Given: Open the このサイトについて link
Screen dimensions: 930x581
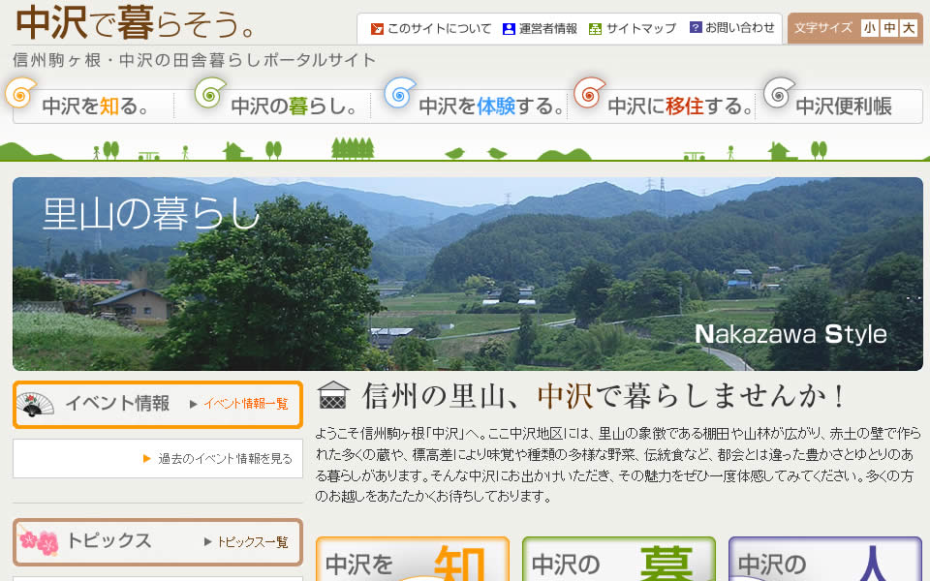Looking at the screenshot, I should (x=439, y=28).
